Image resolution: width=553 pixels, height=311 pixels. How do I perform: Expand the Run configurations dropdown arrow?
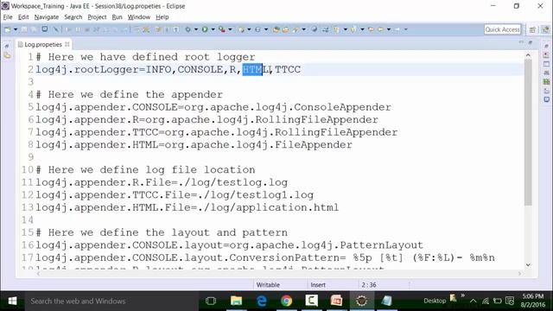tap(213, 29)
